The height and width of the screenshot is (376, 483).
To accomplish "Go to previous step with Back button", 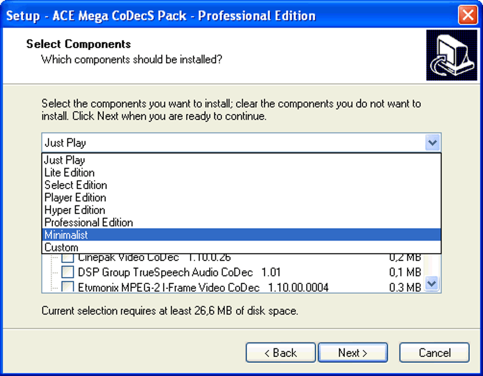I will click(x=281, y=353).
